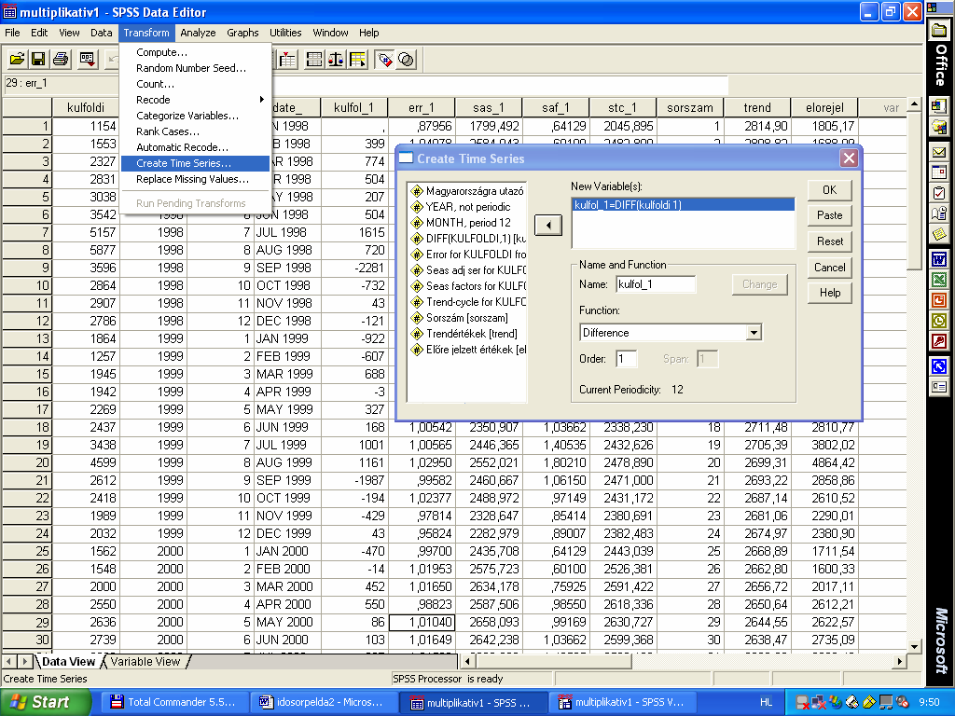Open the Graphs menu

242,33
